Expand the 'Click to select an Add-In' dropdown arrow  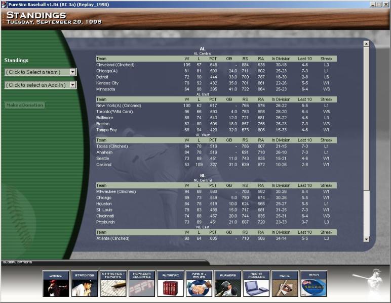[x=72, y=85]
